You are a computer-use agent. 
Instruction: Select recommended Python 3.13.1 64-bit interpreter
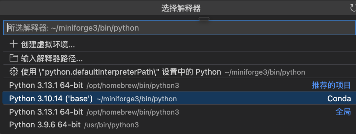click(46, 85)
